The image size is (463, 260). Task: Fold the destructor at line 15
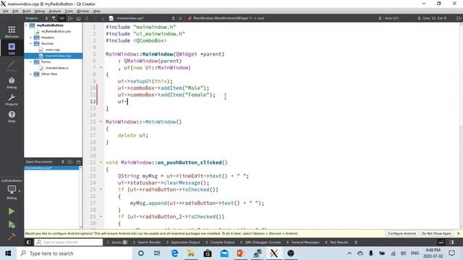pos(101,122)
